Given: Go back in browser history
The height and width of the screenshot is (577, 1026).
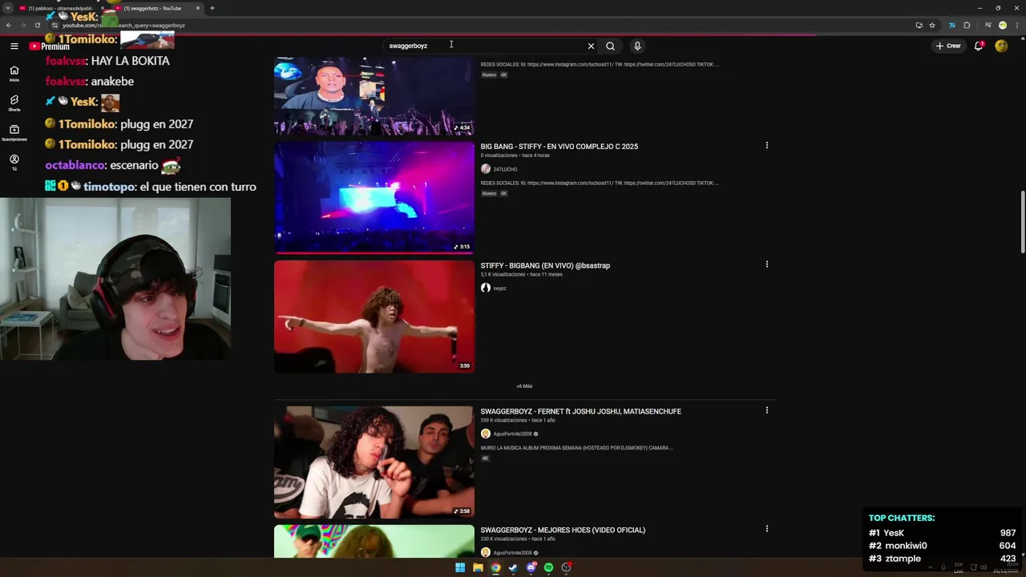Looking at the screenshot, I should click(x=9, y=25).
